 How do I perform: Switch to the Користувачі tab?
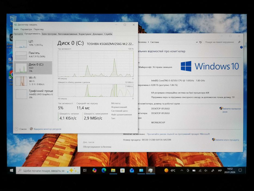[85, 34]
